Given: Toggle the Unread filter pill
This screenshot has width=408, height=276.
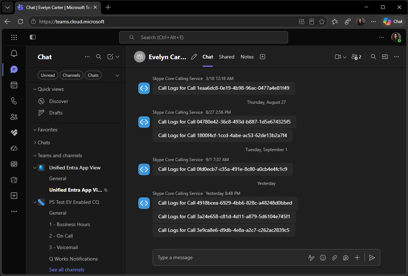Looking at the screenshot, I should (x=48, y=75).
